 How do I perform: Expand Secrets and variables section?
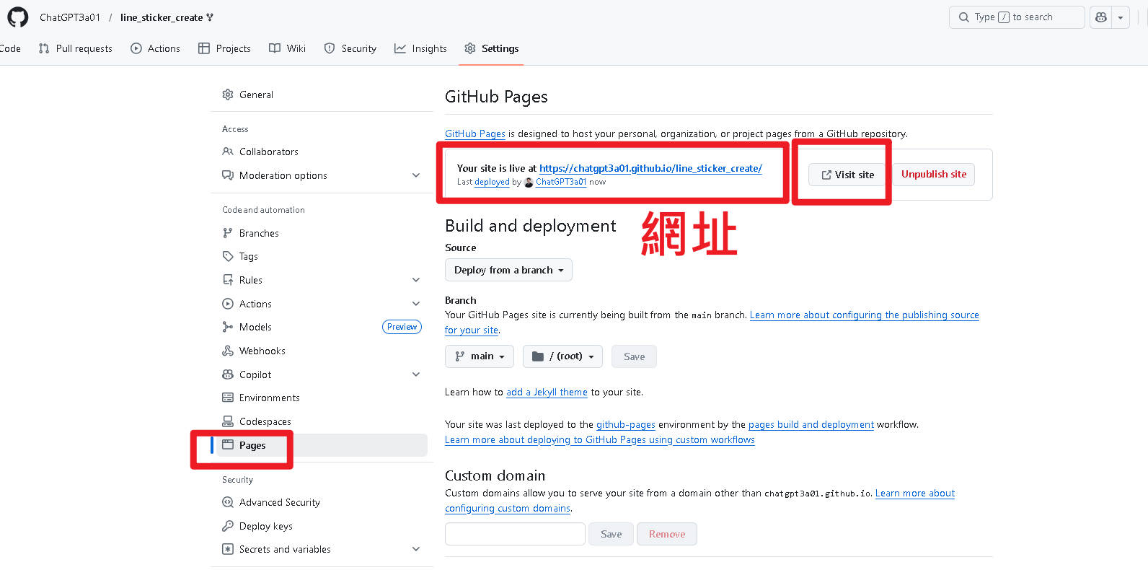tap(322, 549)
